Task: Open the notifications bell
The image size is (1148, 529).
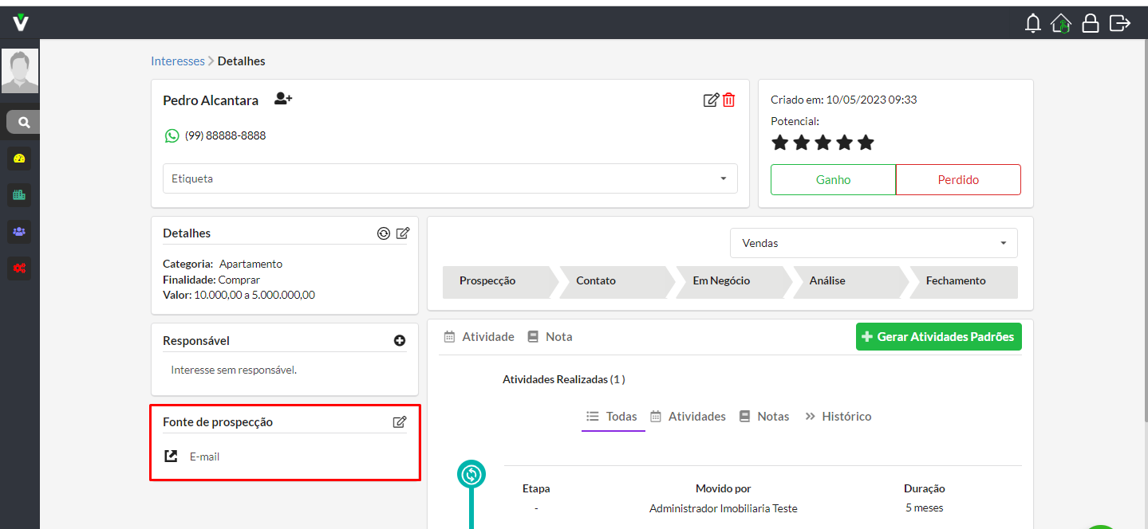Action: tap(1033, 23)
